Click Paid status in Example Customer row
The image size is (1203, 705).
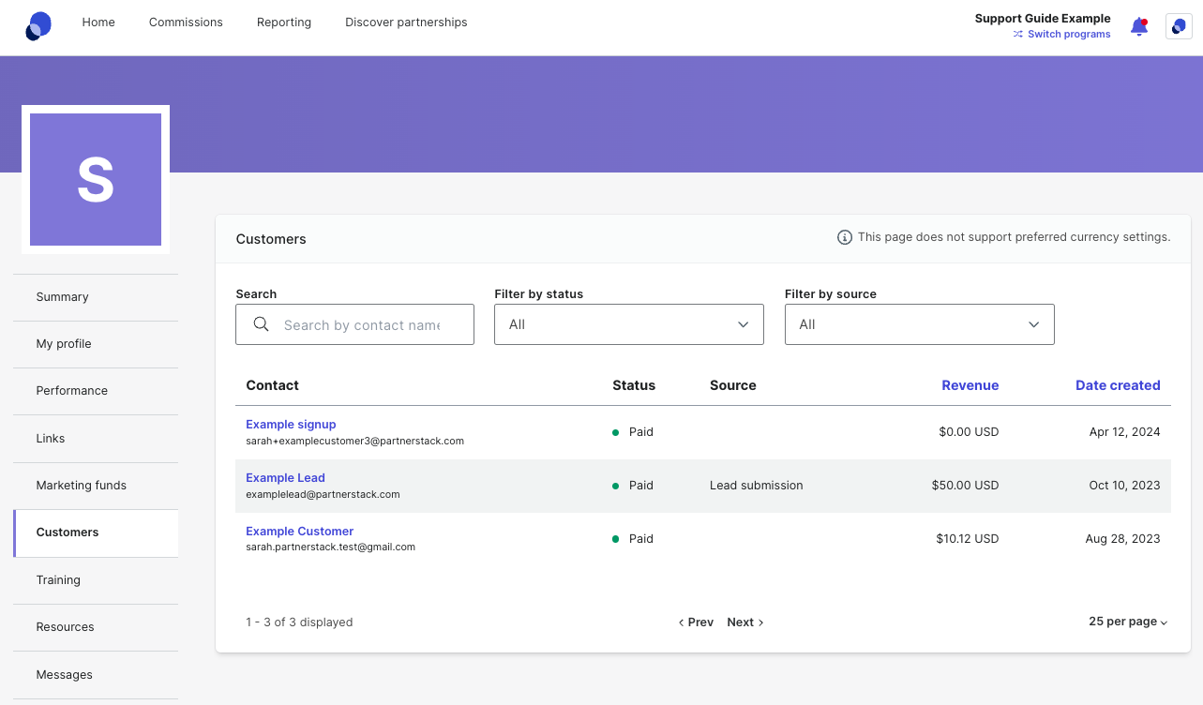633,539
